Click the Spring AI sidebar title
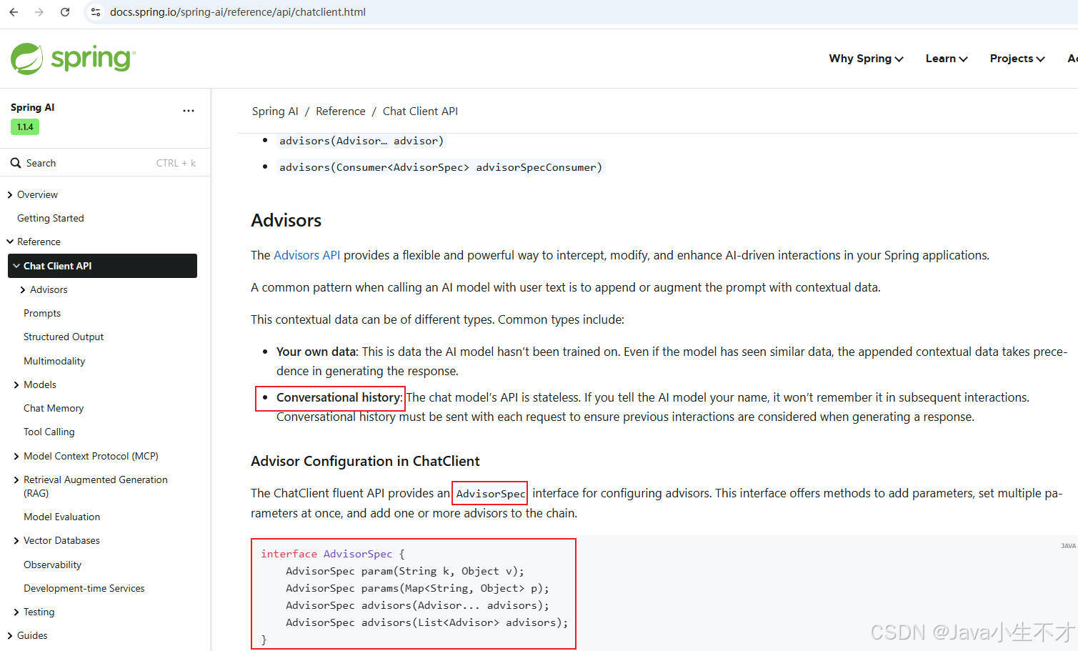 (x=33, y=107)
